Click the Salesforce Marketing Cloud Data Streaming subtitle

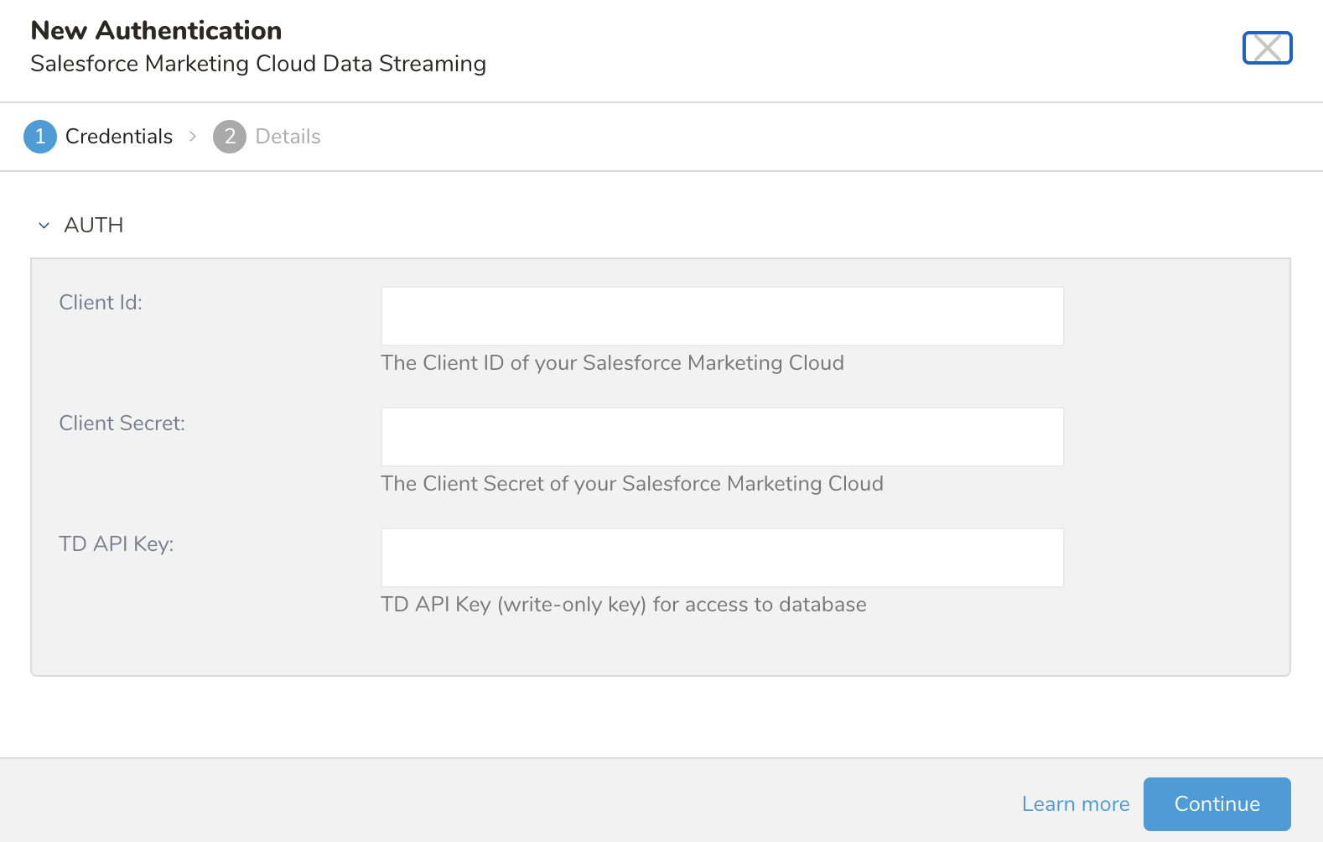(x=258, y=64)
